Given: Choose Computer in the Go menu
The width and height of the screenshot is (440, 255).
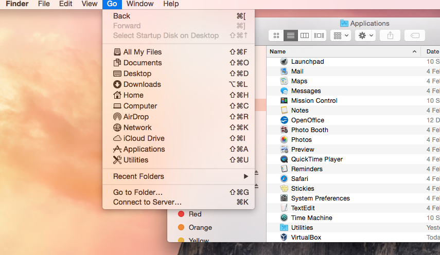Looking at the screenshot, I should [179, 106].
